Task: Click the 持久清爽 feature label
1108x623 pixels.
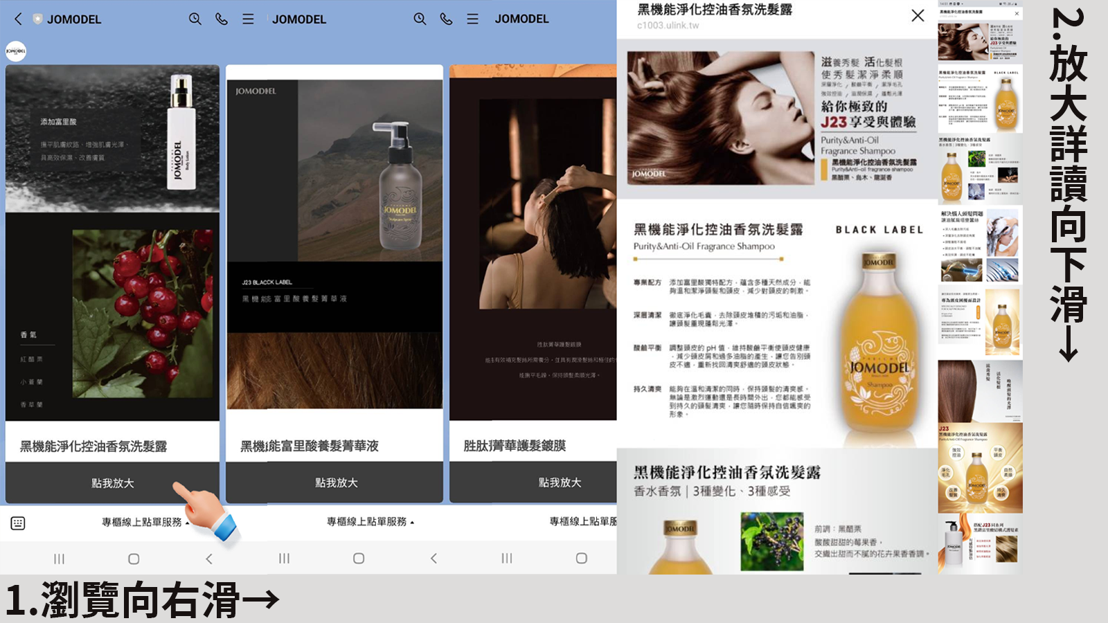Action: point(647,389)
